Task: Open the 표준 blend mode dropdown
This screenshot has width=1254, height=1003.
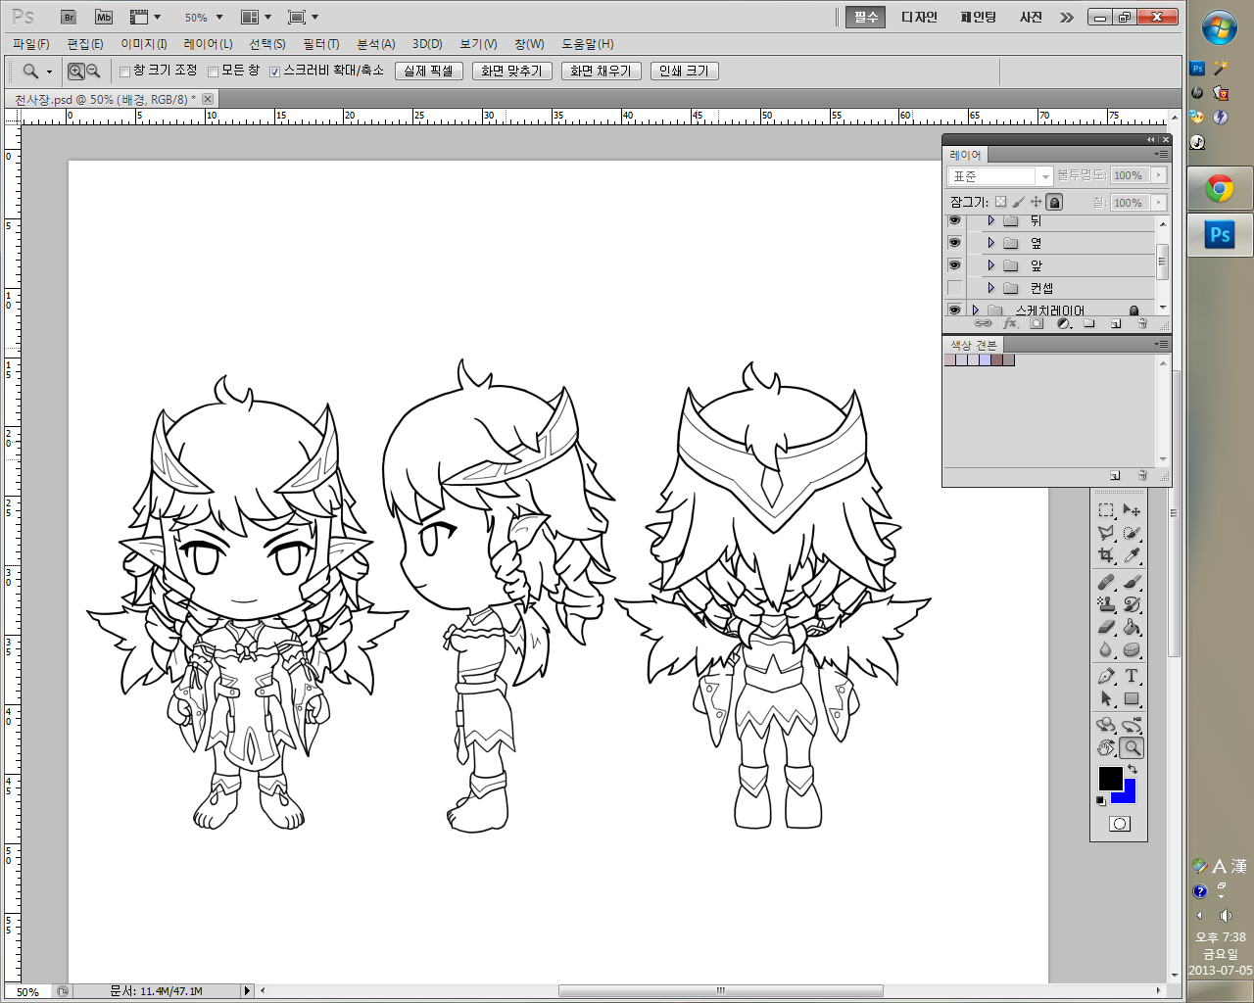Action: tap(999, 176)
